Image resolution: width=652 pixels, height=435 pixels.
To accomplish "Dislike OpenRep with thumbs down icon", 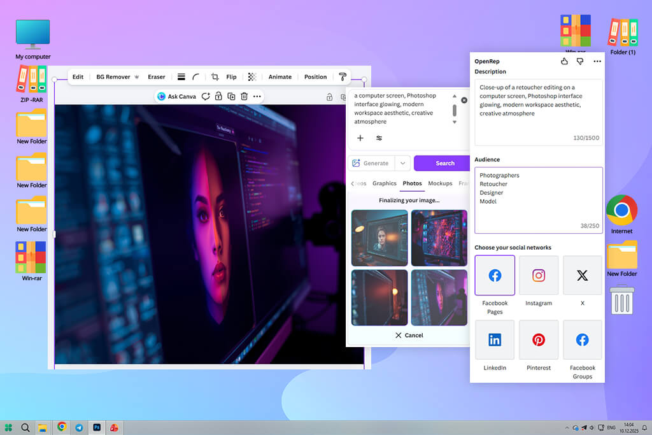I will (580, 62).
